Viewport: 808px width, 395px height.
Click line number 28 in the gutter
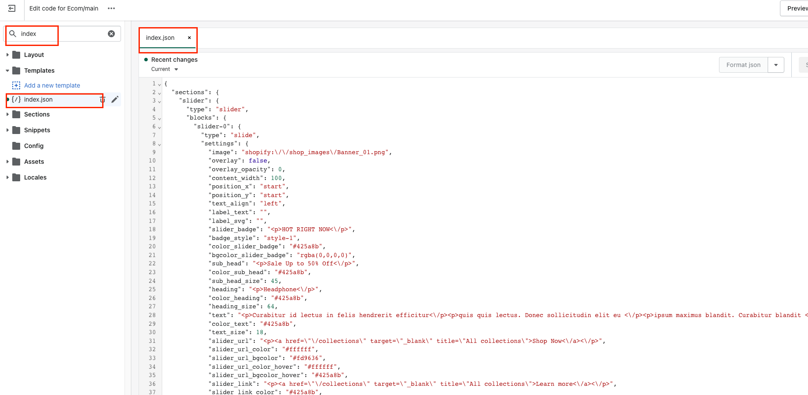152,315
